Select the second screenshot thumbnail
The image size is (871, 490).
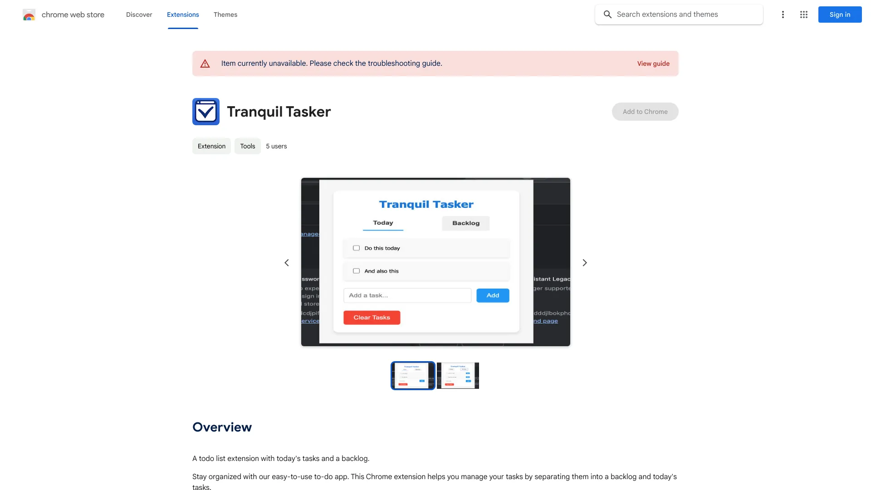click(457, 375)
